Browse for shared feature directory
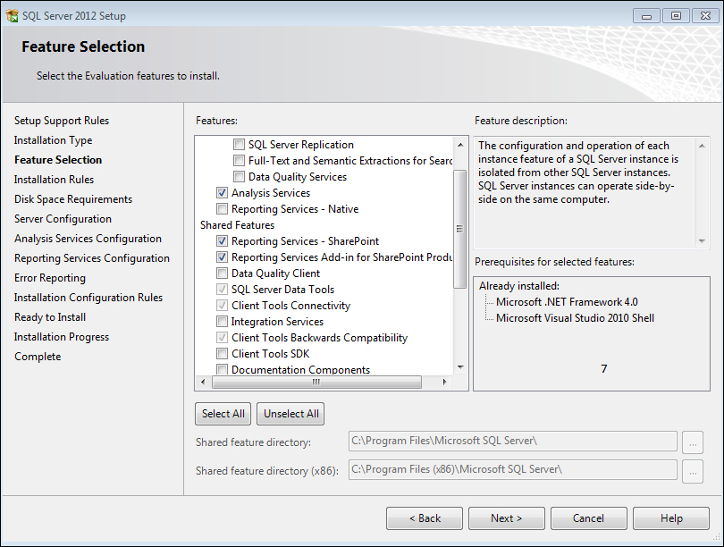This screenshot has width=724, height=547. (x=693, y=442)
